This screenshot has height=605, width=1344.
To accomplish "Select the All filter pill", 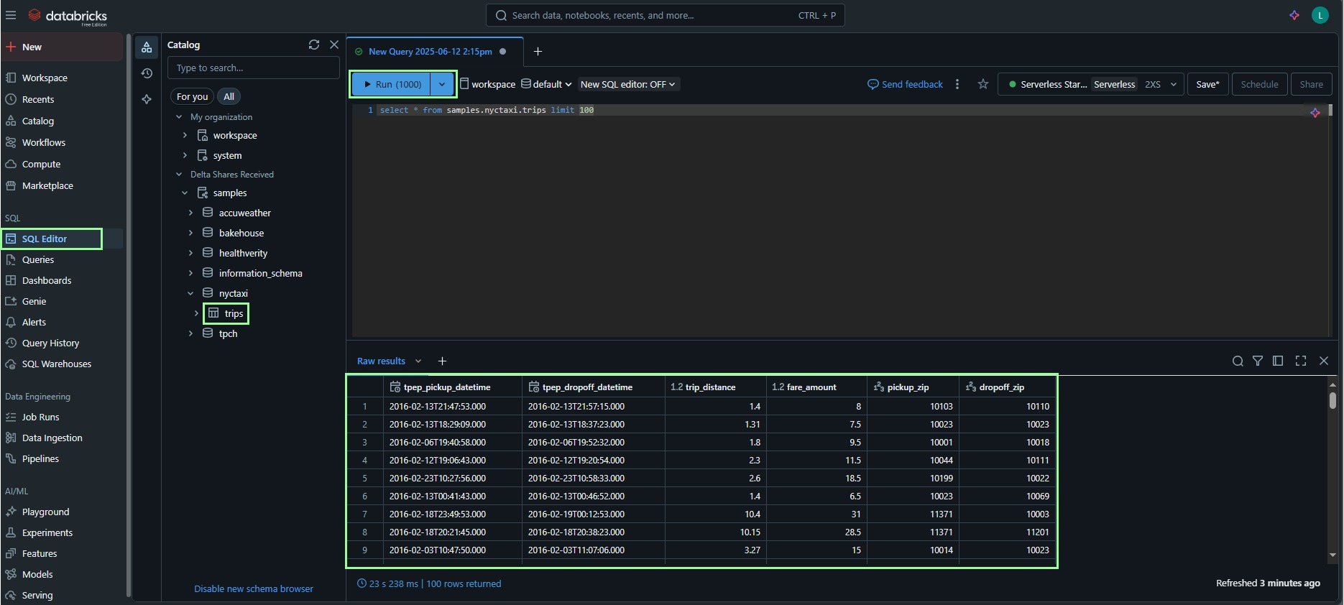I will pyautogui.click(x=229, y=96).
